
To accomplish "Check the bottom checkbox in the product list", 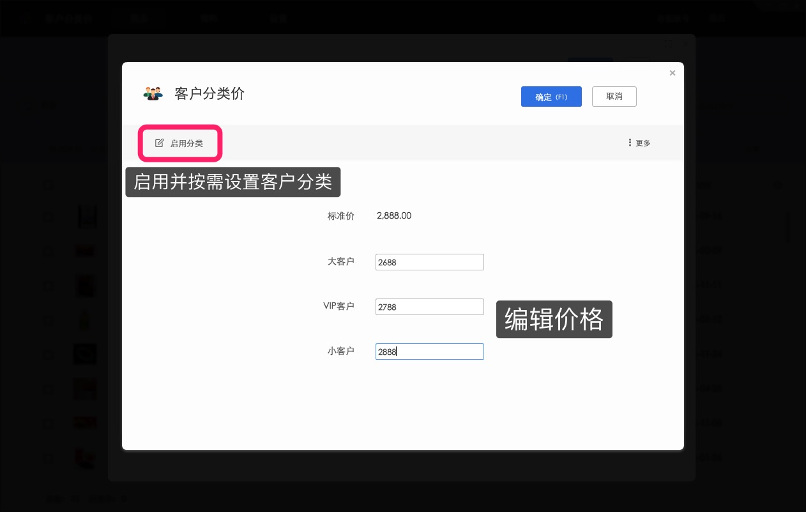I will [x=49, y=458].
